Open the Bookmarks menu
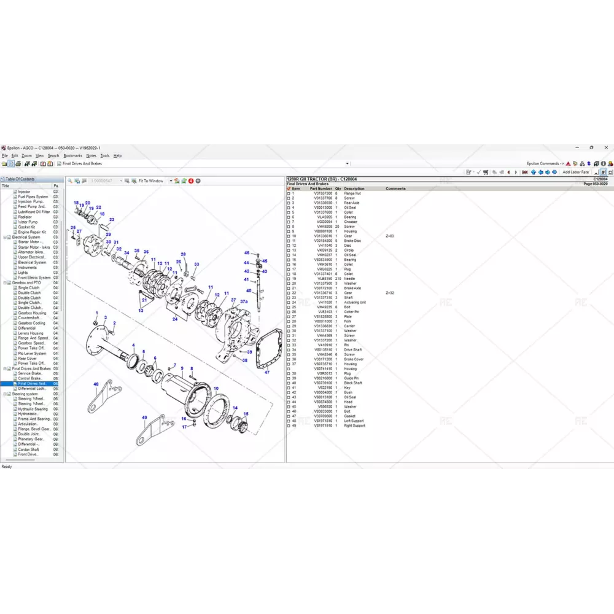This screenshot has height=614, width=614. click(x=72, y=156)
